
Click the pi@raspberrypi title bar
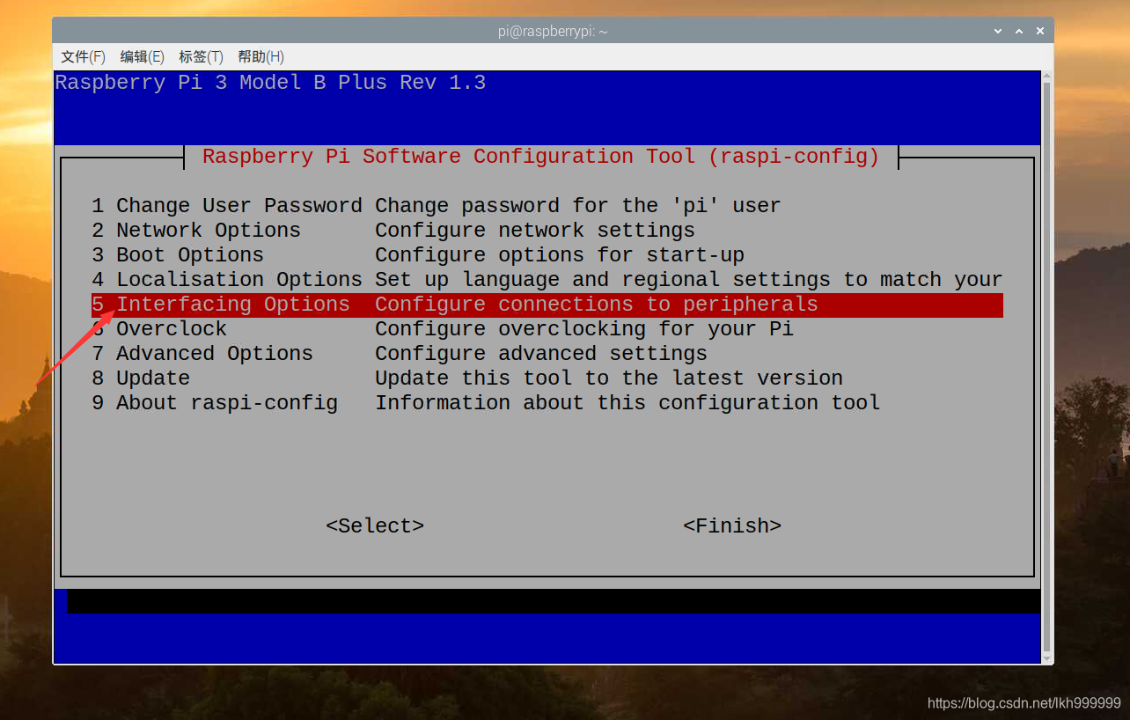553,31
